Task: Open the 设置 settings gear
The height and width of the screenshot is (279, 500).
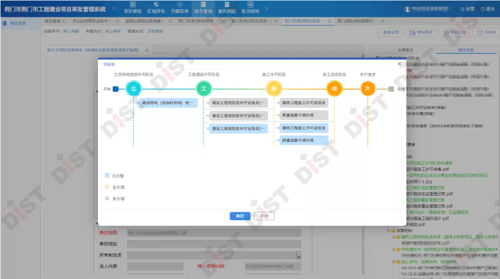Action: [467, 9]
